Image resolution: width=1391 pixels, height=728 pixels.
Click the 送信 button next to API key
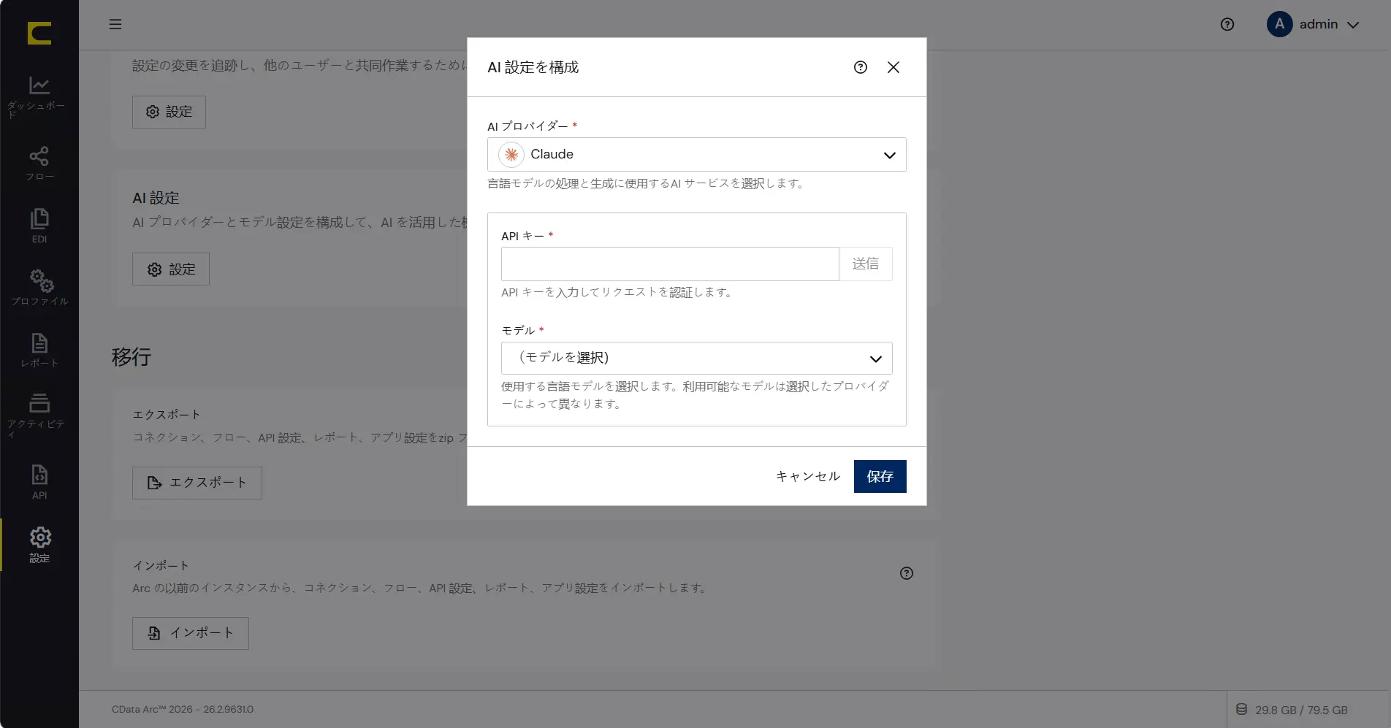866,264
